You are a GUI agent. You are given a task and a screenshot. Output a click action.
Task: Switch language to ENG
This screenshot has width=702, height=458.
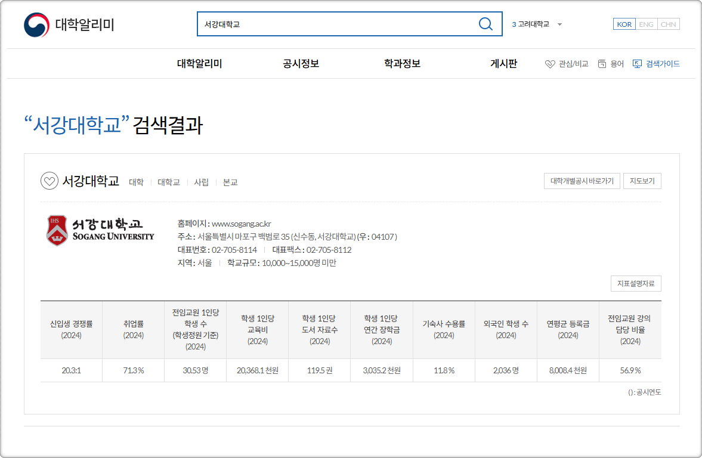point(646,24)
